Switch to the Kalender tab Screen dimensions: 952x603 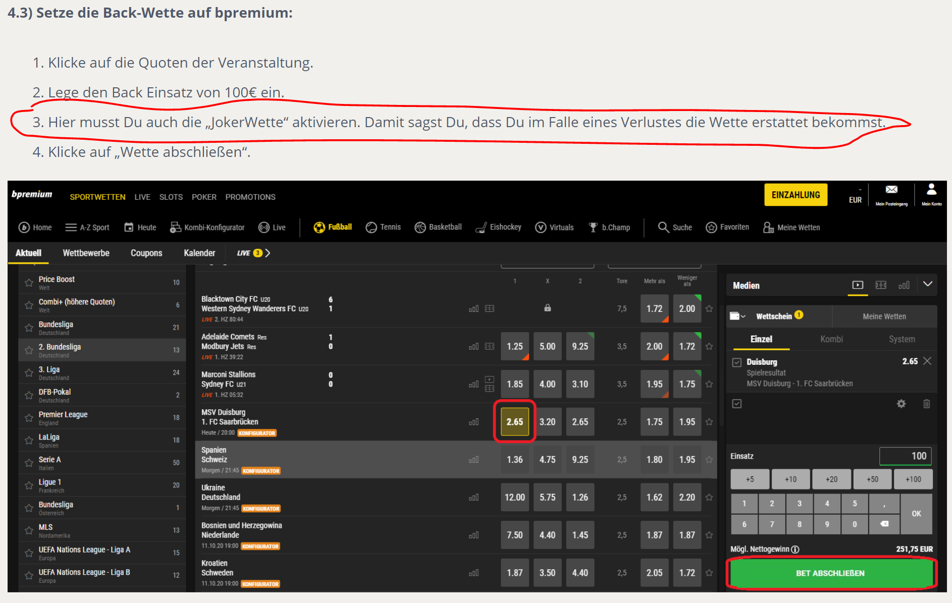click(x=199, y=253)
